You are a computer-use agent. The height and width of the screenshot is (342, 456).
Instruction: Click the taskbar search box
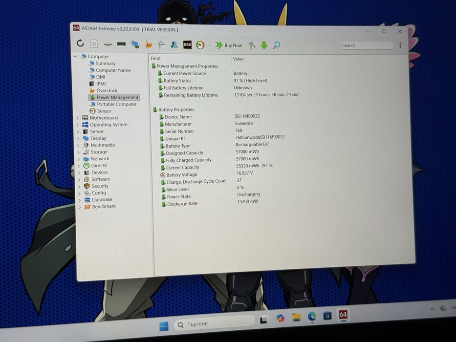[x=215, y=323]
